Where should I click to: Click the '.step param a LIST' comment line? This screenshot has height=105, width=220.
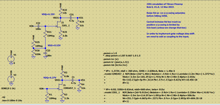122,56
